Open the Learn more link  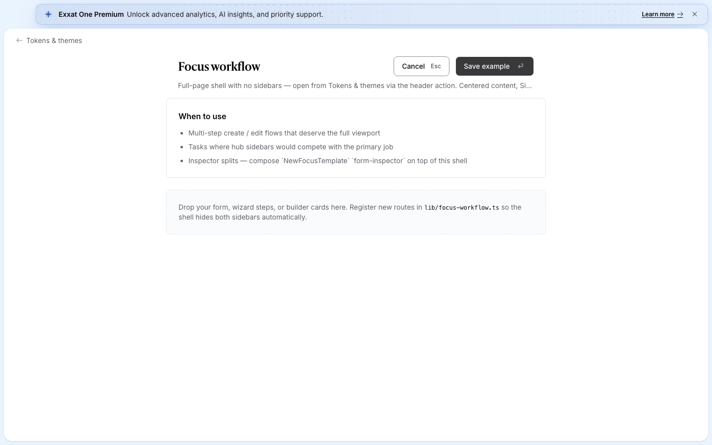click(x=662, y=14)
